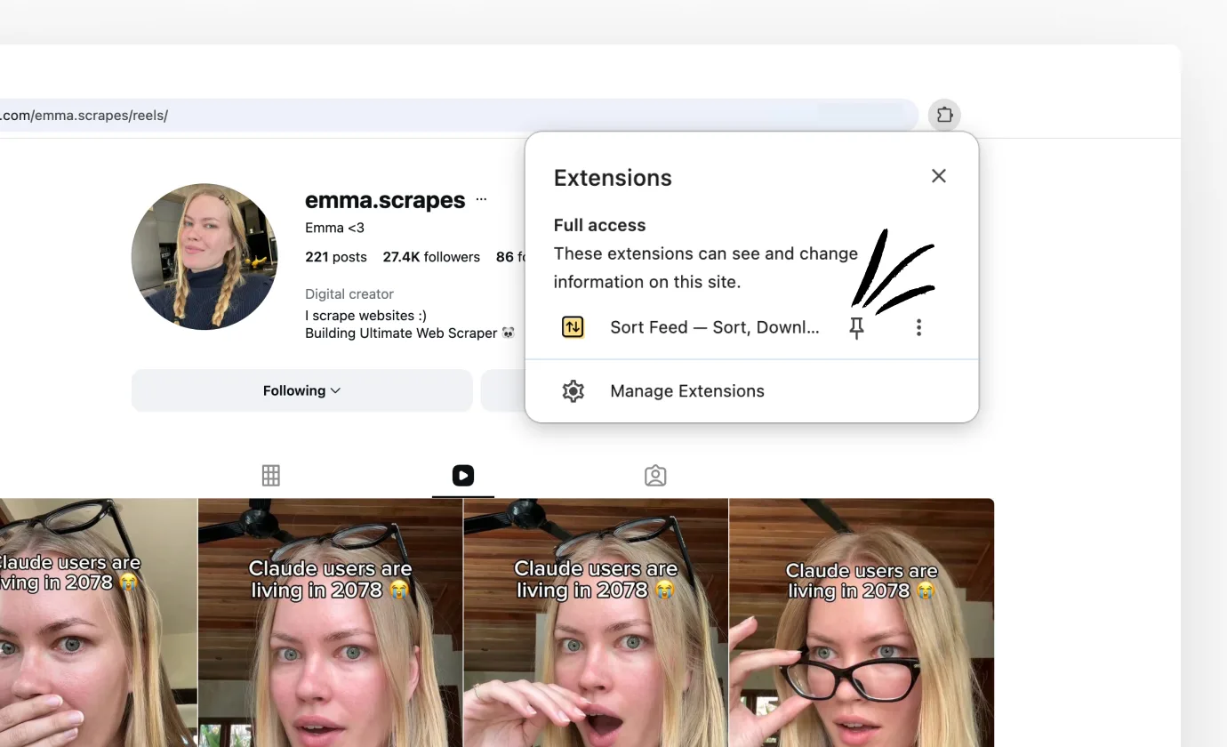Pin the Sort Feed extension
This screenshot has height=747, width=1227.
[856, 328]
